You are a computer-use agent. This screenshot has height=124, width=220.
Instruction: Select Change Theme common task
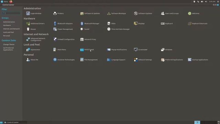(9, 44)
